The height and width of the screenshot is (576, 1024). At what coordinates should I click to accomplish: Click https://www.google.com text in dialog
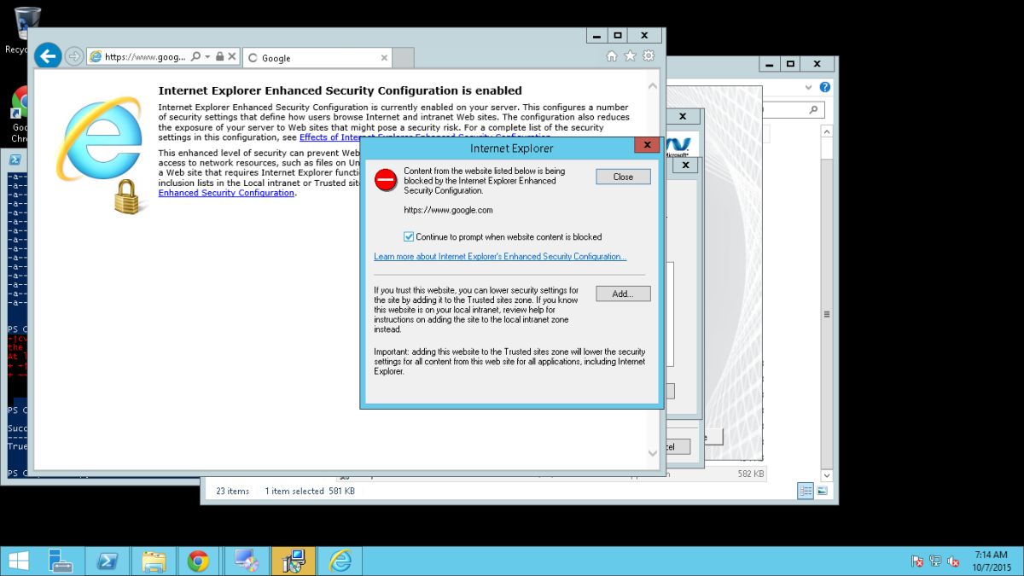[x=448, y=210]
